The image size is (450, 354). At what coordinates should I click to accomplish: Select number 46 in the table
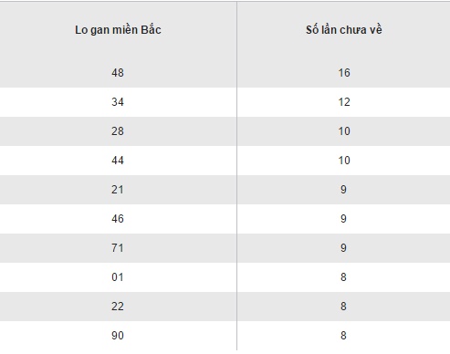click(x=118, y=219)
